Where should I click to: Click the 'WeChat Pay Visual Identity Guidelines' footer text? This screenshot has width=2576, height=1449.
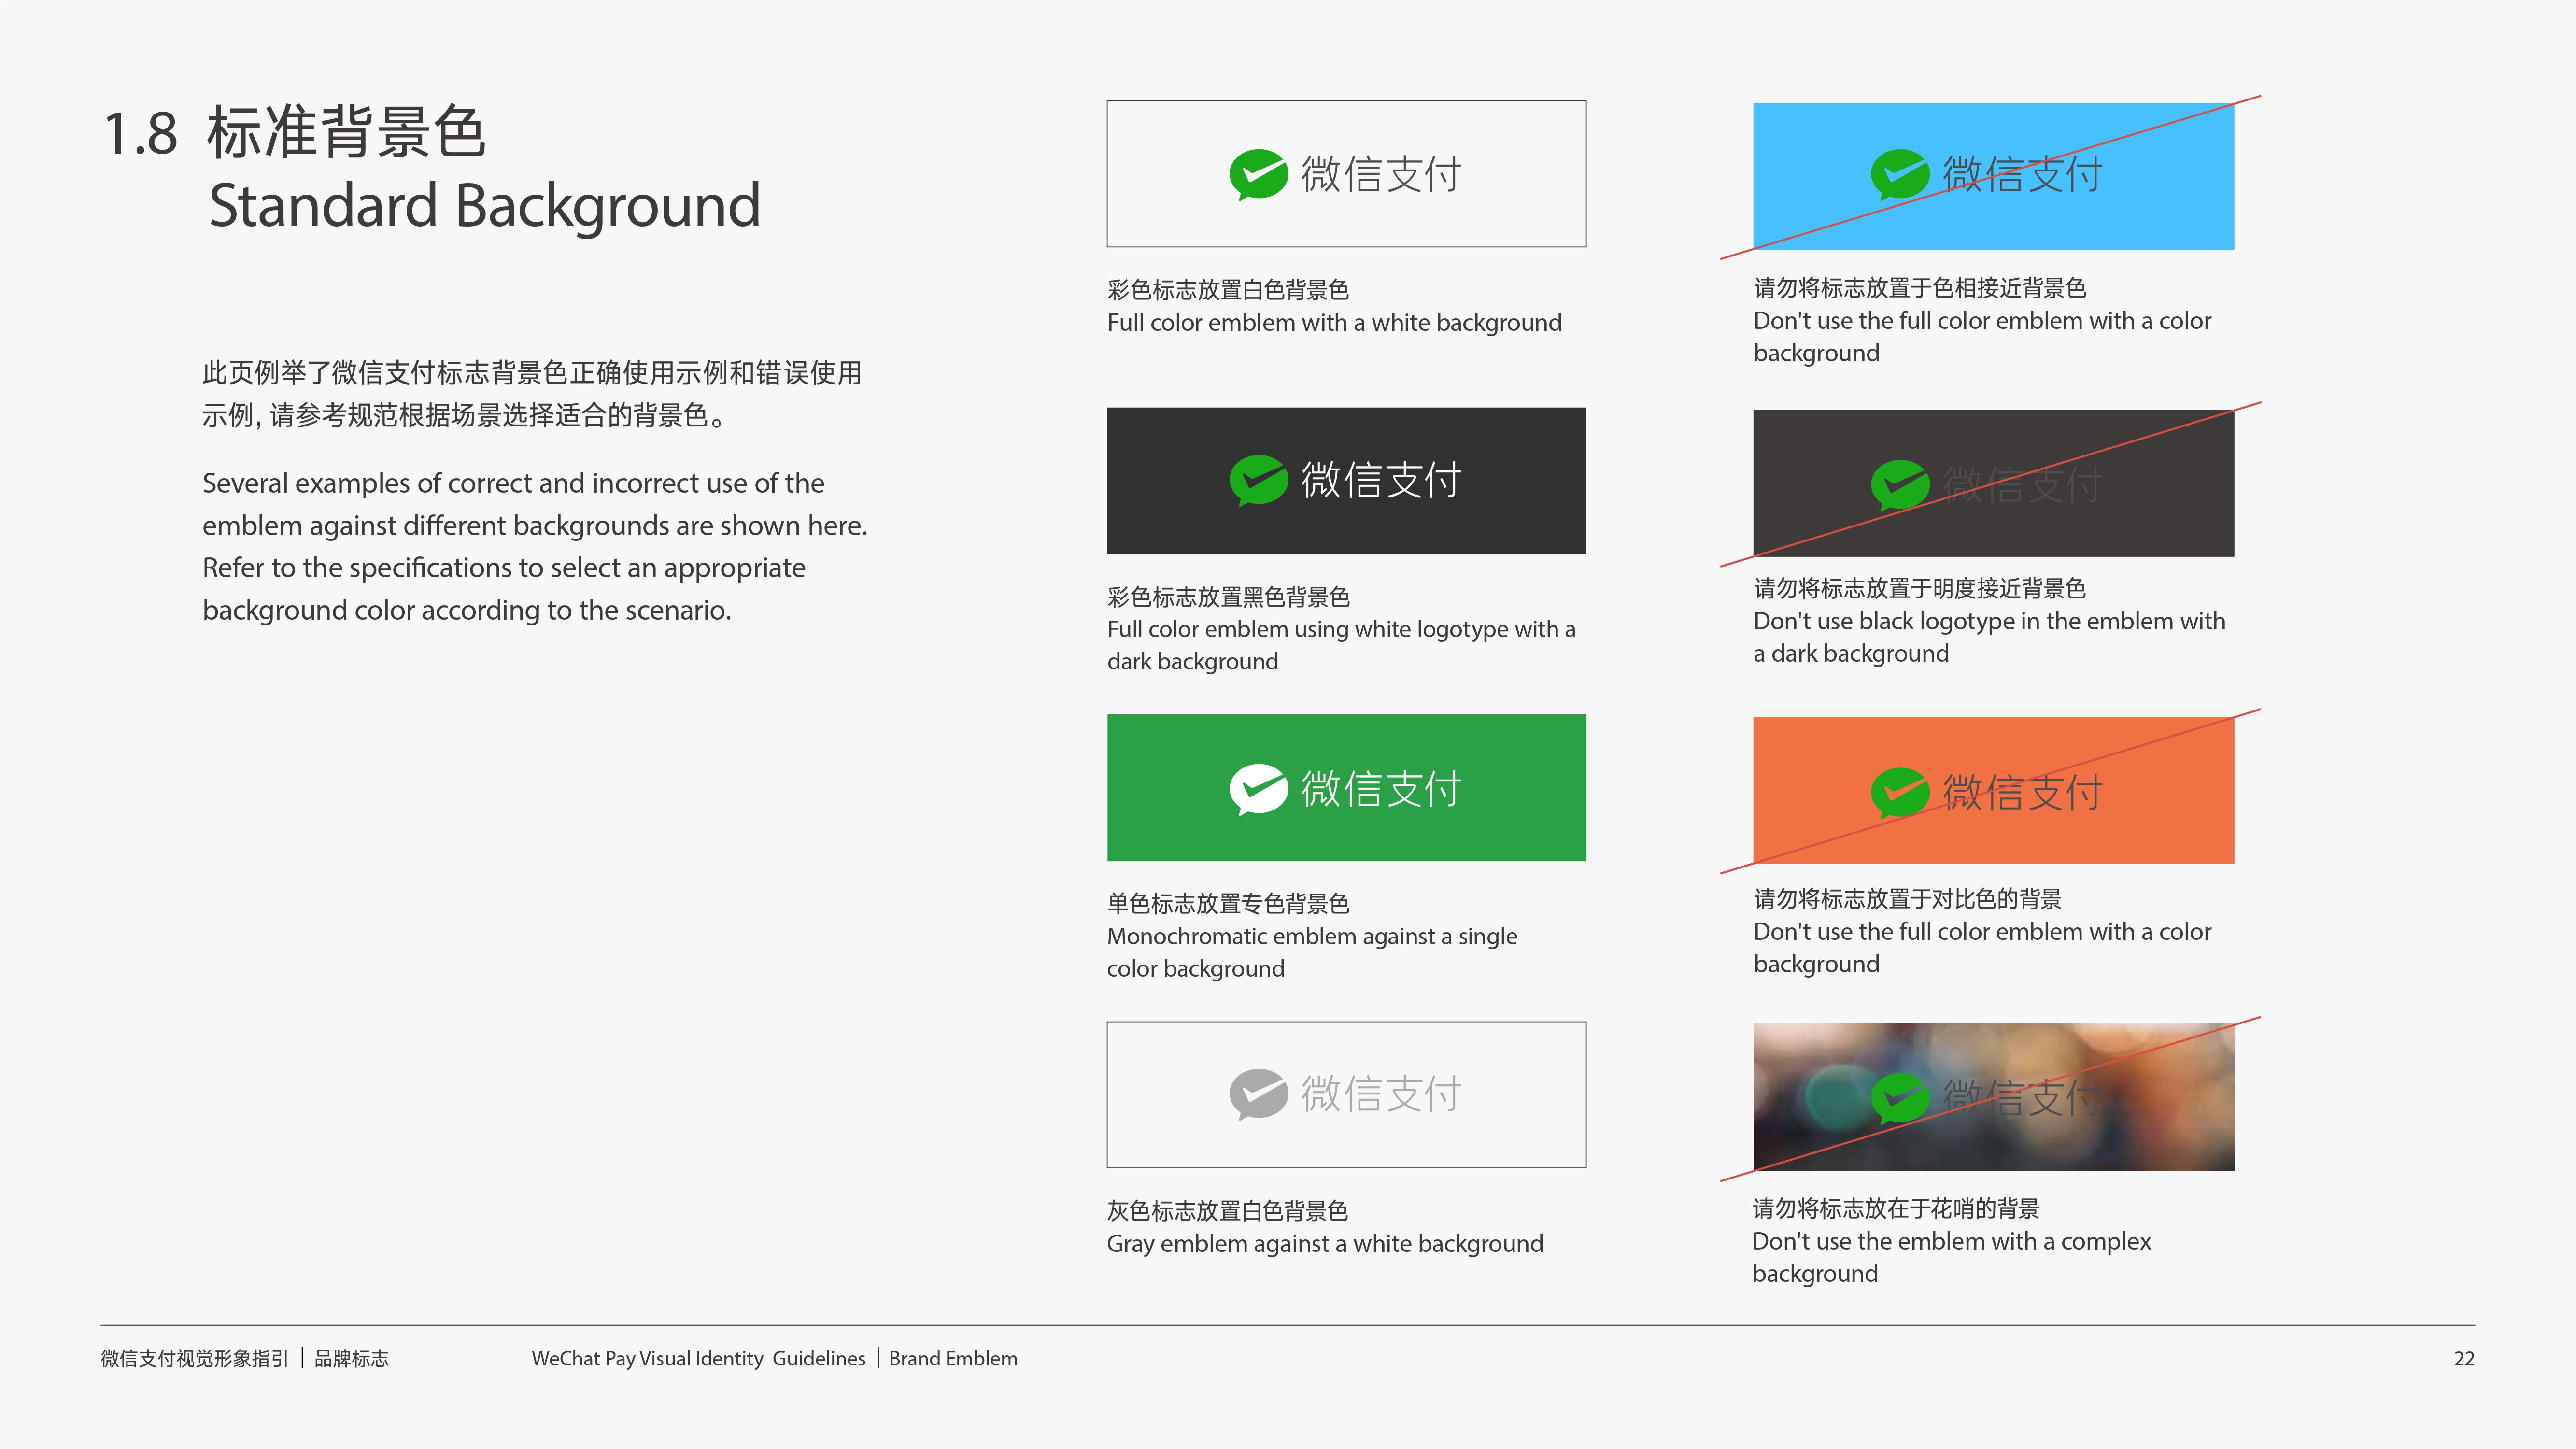tap(698, 1358)
